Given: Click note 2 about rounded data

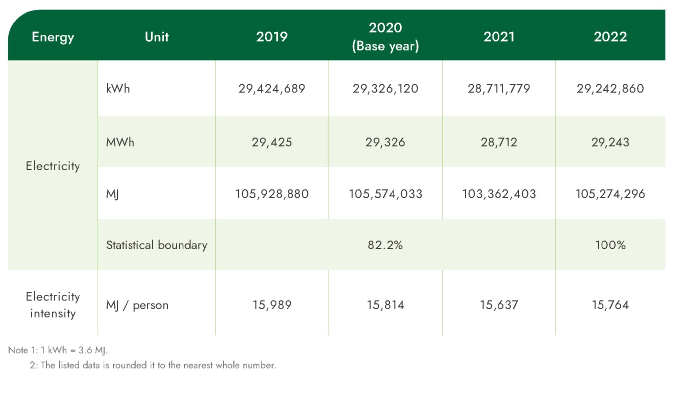Looking at the screenshot, I should pyautogui.click(x=153, y=365).
